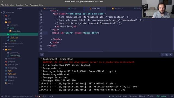Viewport: 174px width, 98px height.
Task: Expand the templates folder arrow
Action: click(6, 34)
